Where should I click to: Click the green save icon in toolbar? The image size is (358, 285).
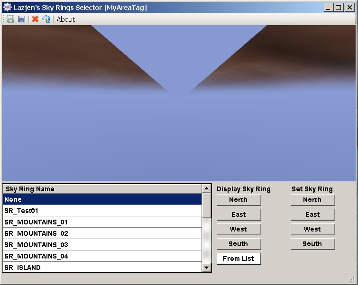tap(10, 19)
